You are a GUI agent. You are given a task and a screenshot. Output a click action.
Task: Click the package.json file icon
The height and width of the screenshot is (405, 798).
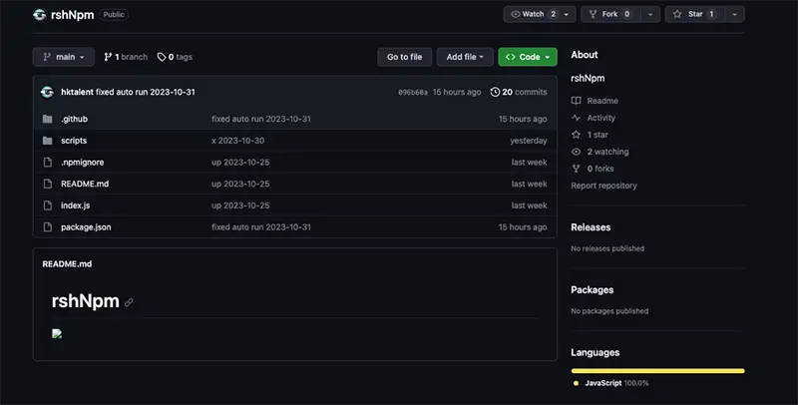(x=47, y=226)
